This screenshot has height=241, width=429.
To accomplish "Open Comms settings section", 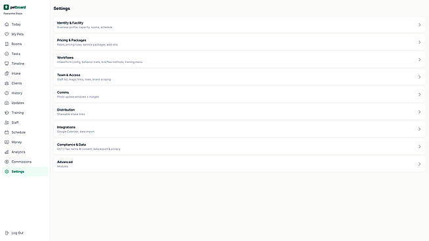I will coord(239,94).
